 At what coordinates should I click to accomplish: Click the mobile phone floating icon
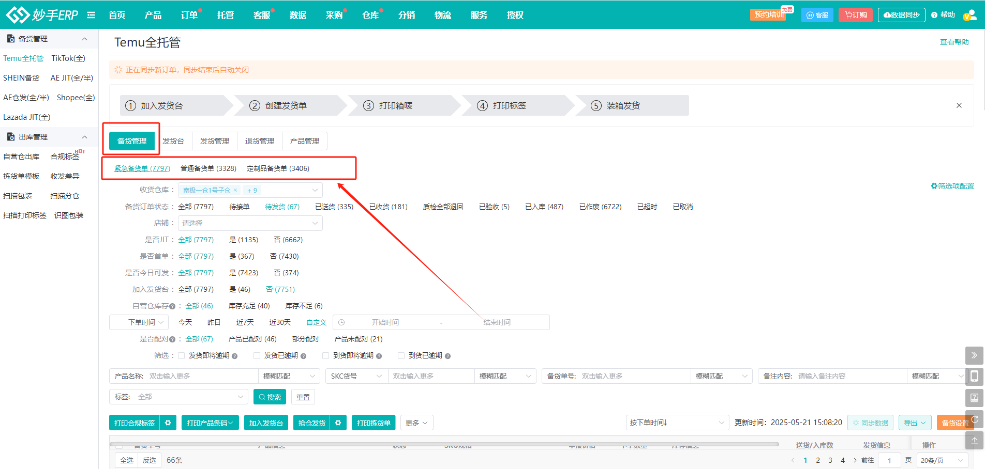click(974, 377)
